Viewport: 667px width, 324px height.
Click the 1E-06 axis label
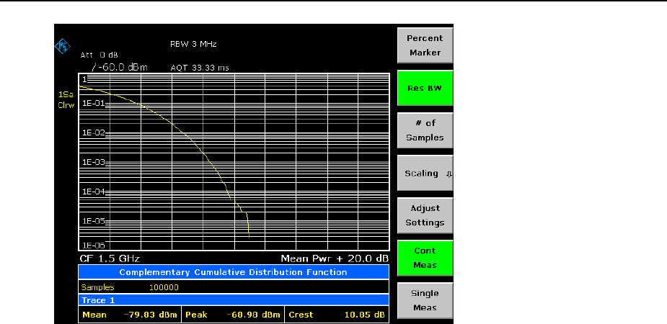click(93, 246)
